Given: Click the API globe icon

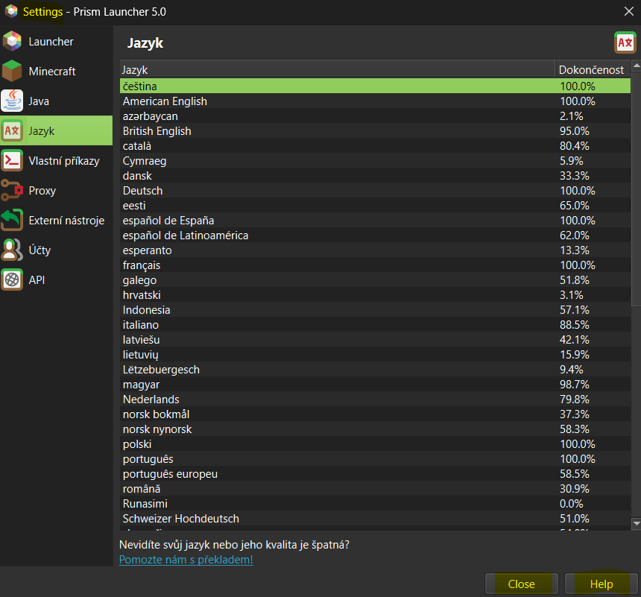Looking at the screenshot, I should pos(13,279).
